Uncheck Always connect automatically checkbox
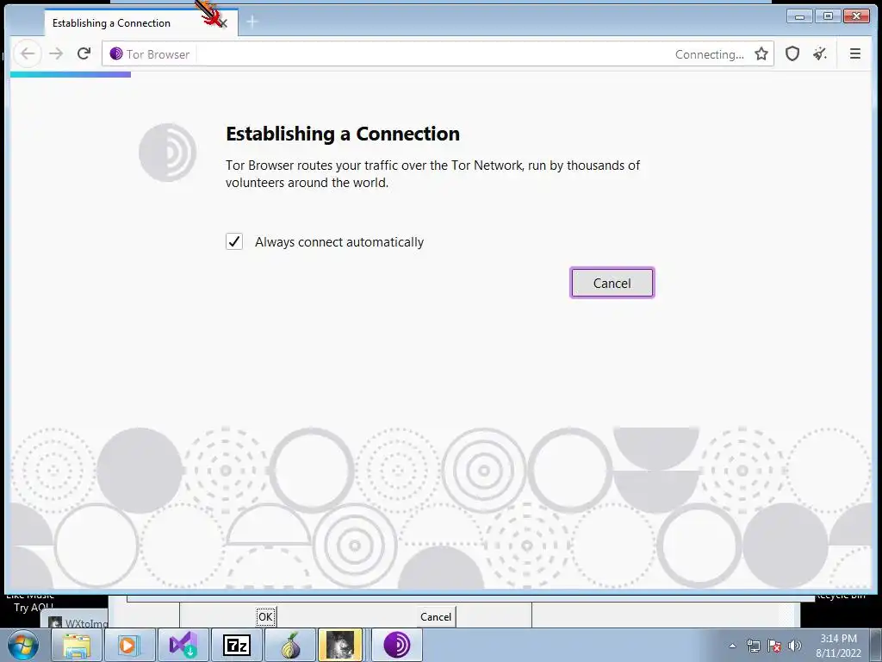 (x=234, y=241)
